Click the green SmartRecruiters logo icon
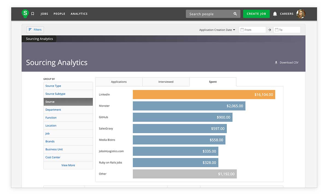This screenshot has height=195, width=328. [x=25, y=14]
